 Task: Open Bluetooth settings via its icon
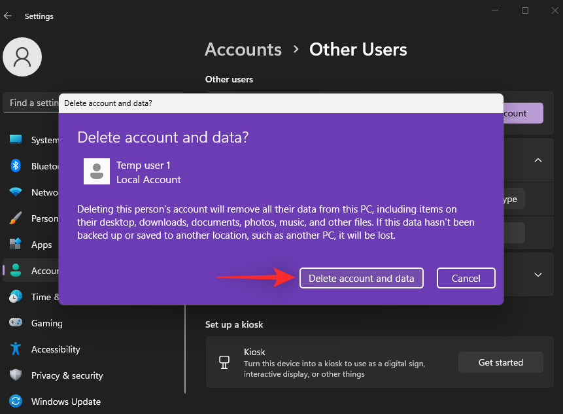pyautogui.click(x=16, y=165)
